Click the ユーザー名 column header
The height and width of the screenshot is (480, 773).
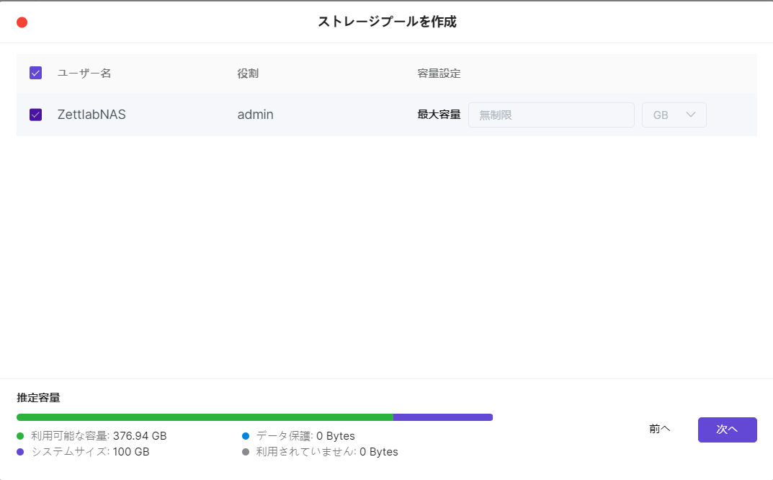tap(84, 74)
